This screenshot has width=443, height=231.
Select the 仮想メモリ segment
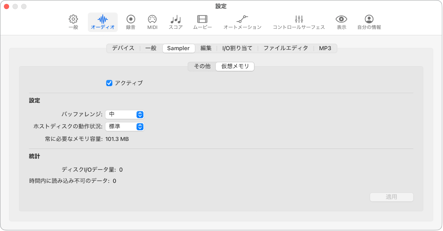(235, 66)
